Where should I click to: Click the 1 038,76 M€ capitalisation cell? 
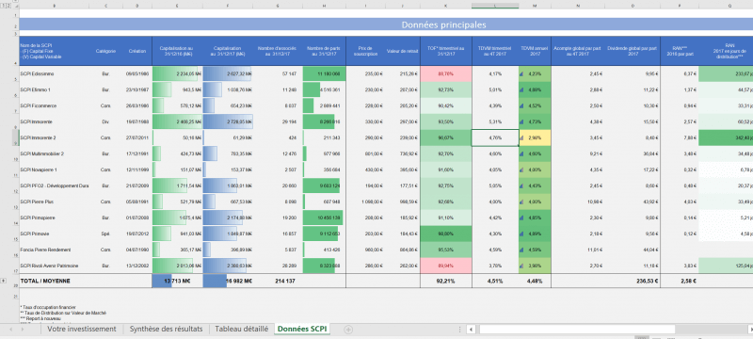click(x=228, y=89)
